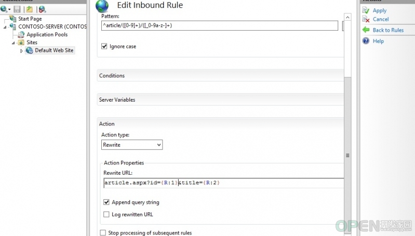Click into the Pattern input field
This screenshot has width=415, height=236.
pos(220,25)
